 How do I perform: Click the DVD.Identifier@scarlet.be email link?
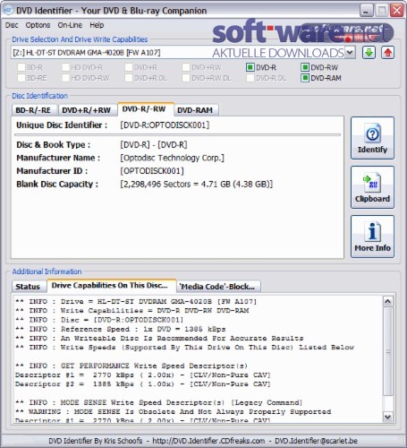pos(316,441)
